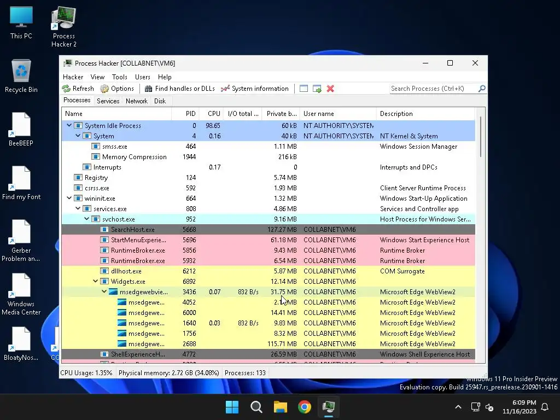The width and height of the screenshot is (560, 420).
Task: Select the BeeBEEP desktop shortcut
Action: click(21, 129)
